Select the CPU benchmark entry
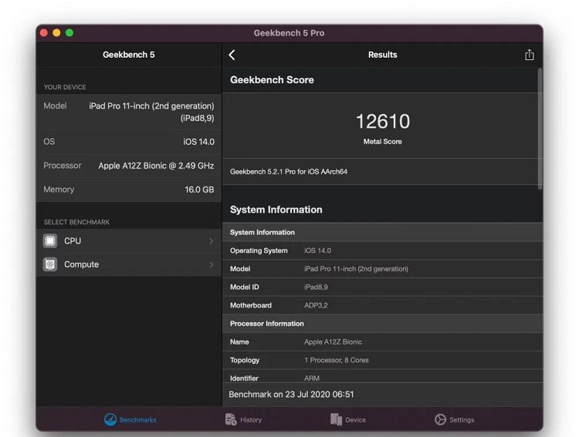 click(x=129, y=240)
